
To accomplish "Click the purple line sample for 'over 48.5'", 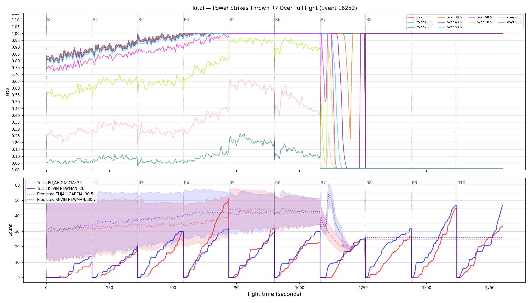I will (441, 22).
